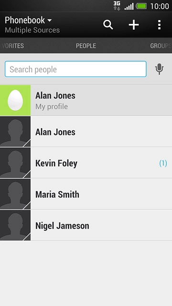Image resolution: width=172 pixels, height=306 pixels.
Task: Tap Maria Smith's silhouette photo
Action: [15, 194]
